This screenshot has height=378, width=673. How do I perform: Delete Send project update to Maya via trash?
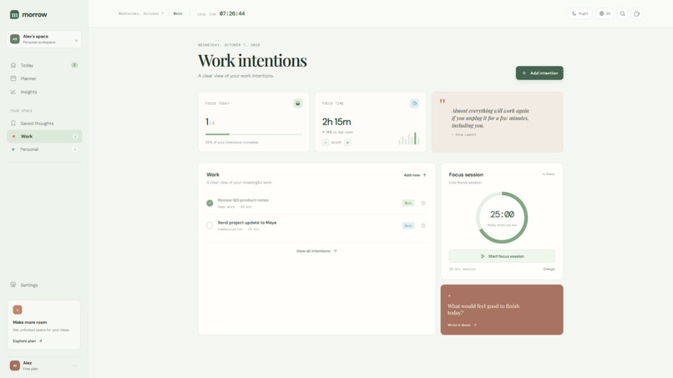click(x=423, y=225)
